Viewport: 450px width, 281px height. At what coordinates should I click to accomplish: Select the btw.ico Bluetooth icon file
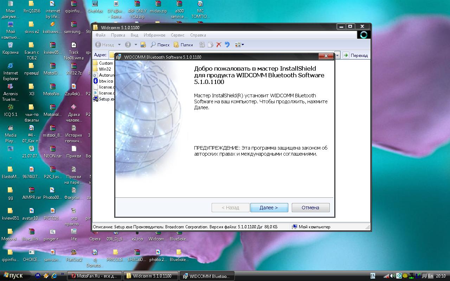(x=103, y=81)
